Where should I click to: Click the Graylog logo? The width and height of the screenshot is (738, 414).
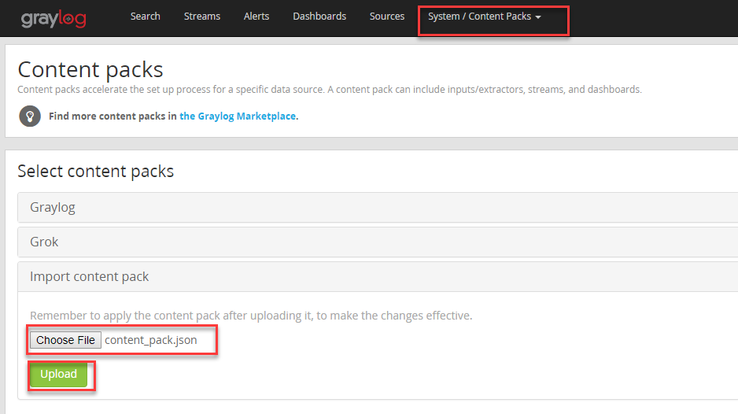(54, 18)
